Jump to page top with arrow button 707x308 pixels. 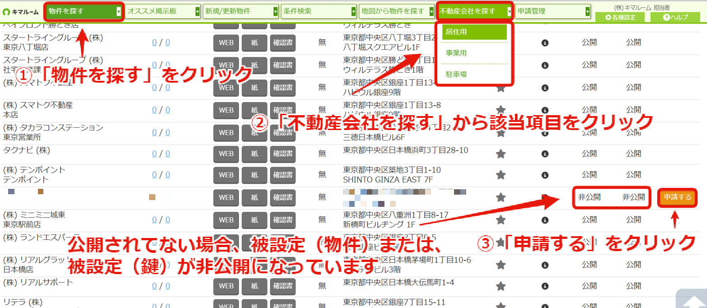[691, 299]
